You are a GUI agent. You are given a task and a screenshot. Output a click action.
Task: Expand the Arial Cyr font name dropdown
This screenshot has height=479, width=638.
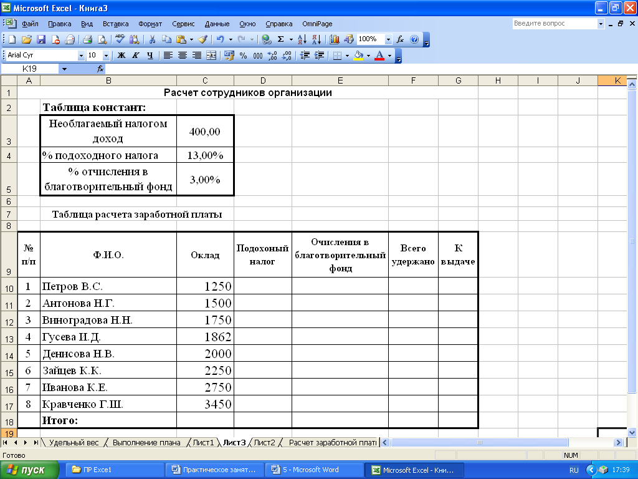click(x=81, y=56)
